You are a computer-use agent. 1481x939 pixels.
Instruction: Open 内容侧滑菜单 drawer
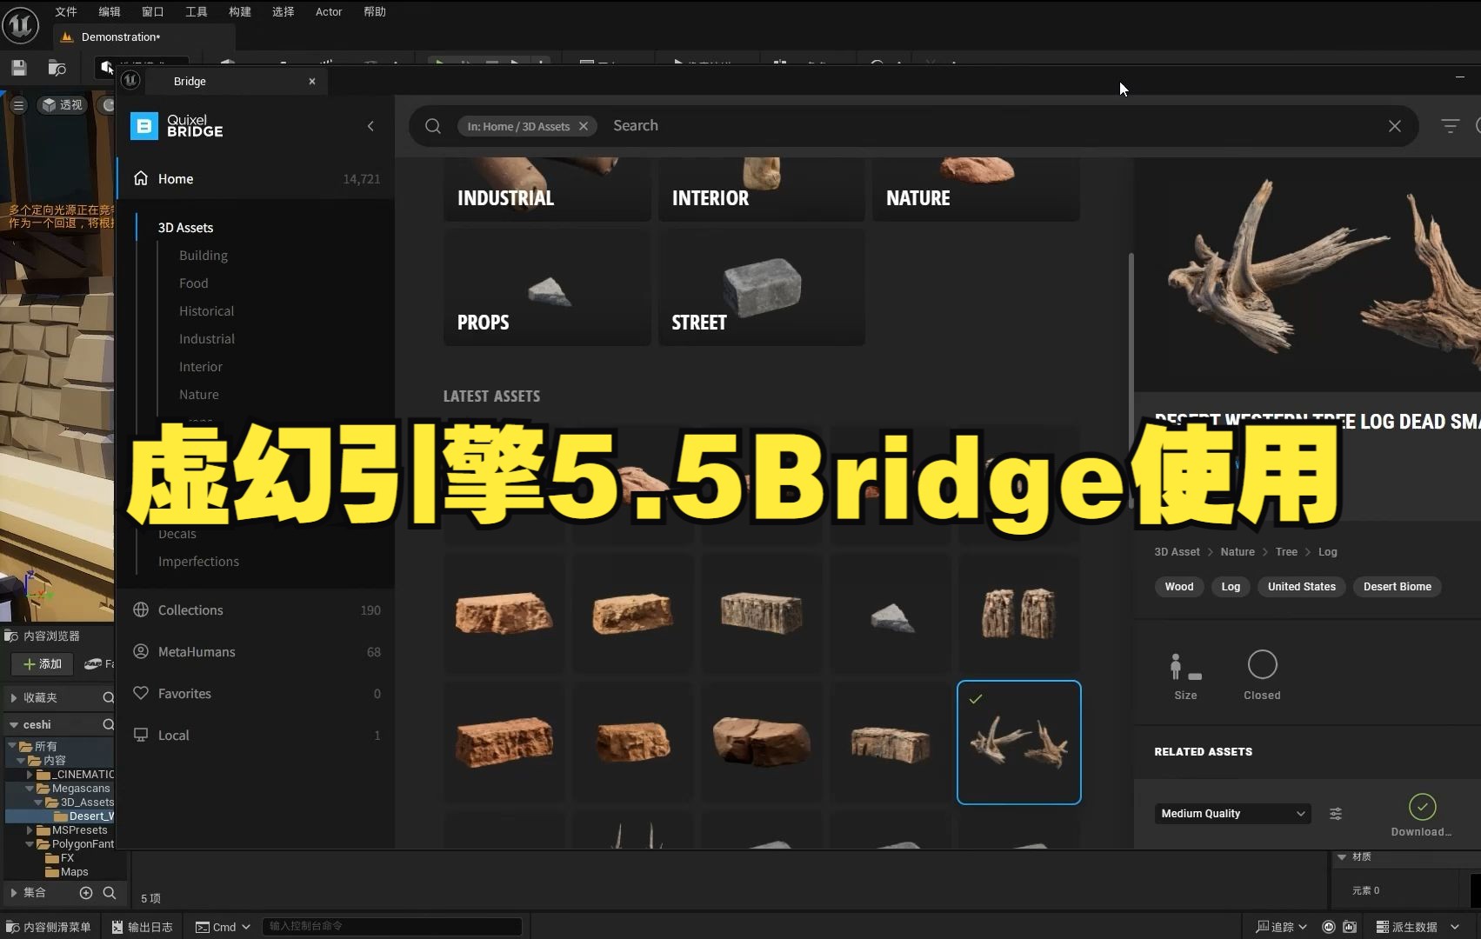tap(49, 927)
